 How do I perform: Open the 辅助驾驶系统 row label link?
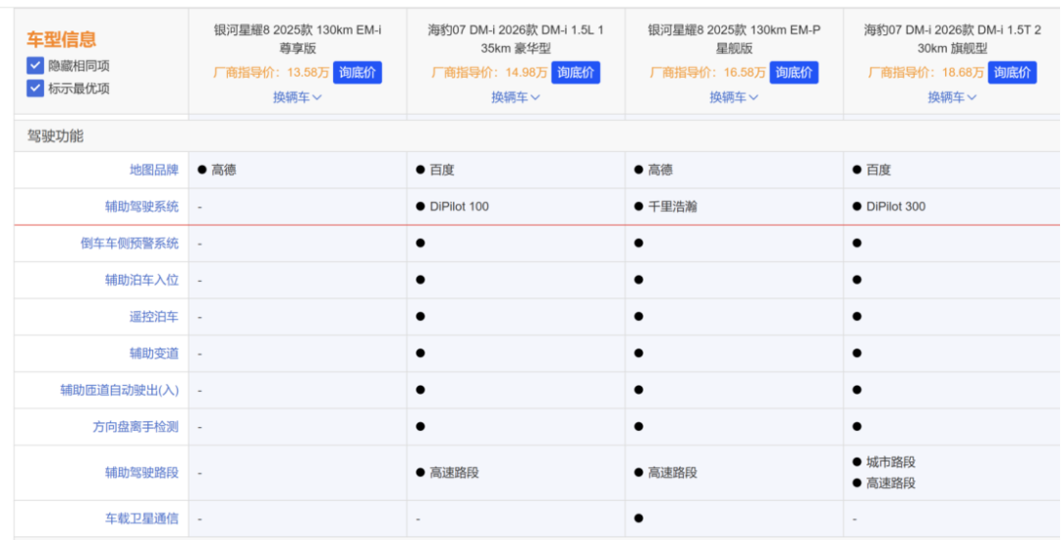pos(142,206)
